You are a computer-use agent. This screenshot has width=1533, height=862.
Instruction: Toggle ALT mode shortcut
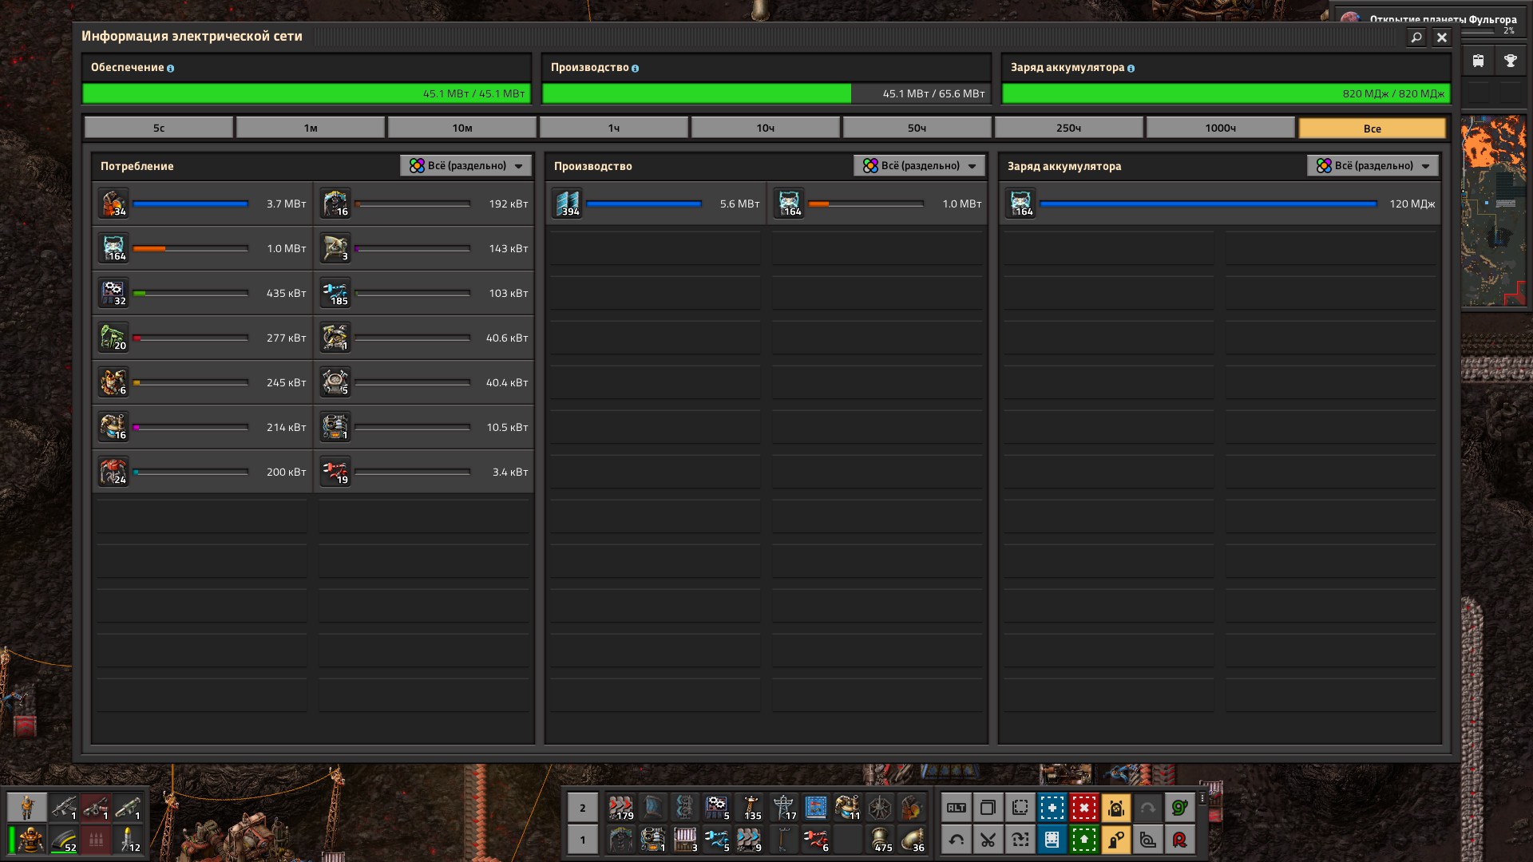click(x=956, y=808)
